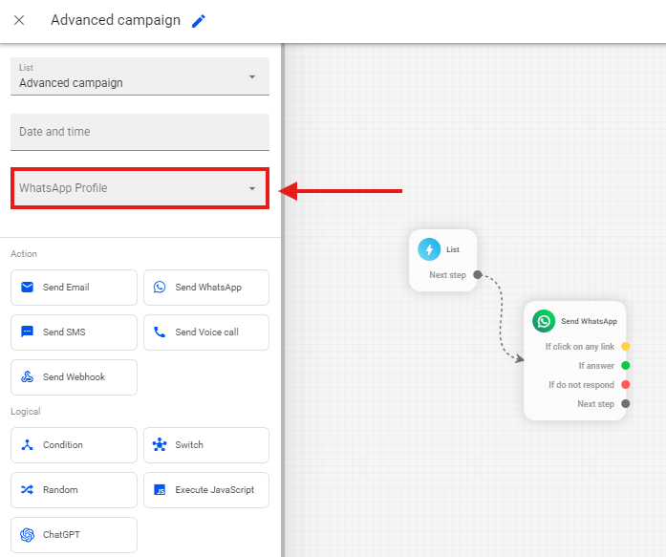Click the yellow 'If click on any link' connector
Image resolution: width=666 pixels, height=557 pixels.
pos(626,347)
